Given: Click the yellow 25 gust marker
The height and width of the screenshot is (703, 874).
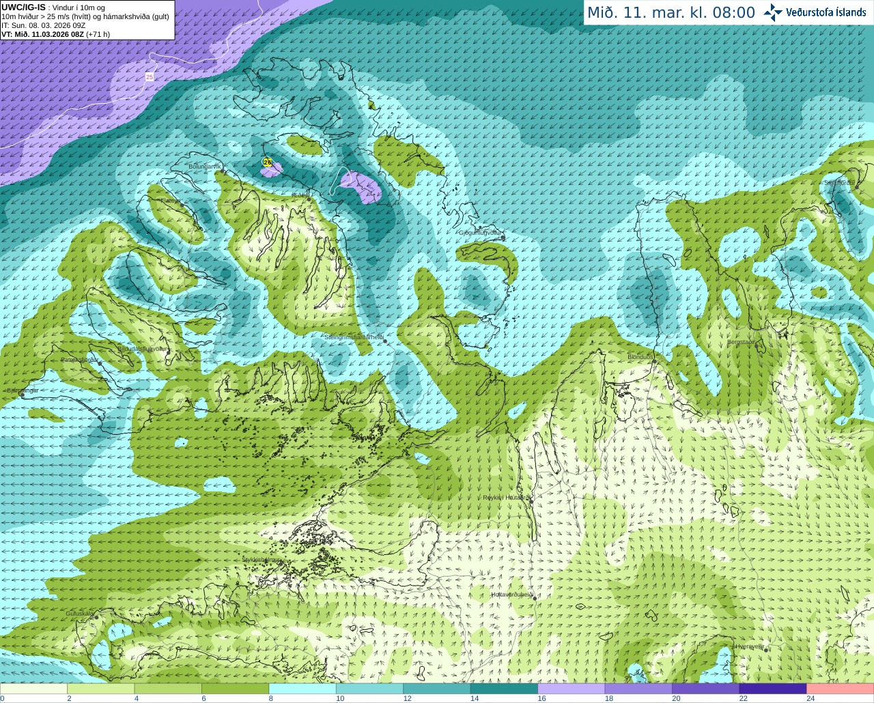Looking at the screenshot, I should pyautogui.click(x=267, y=162).
